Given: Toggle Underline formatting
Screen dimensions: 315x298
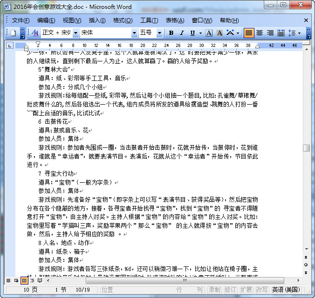Looking at the screenshot, I should click(192, 33).
